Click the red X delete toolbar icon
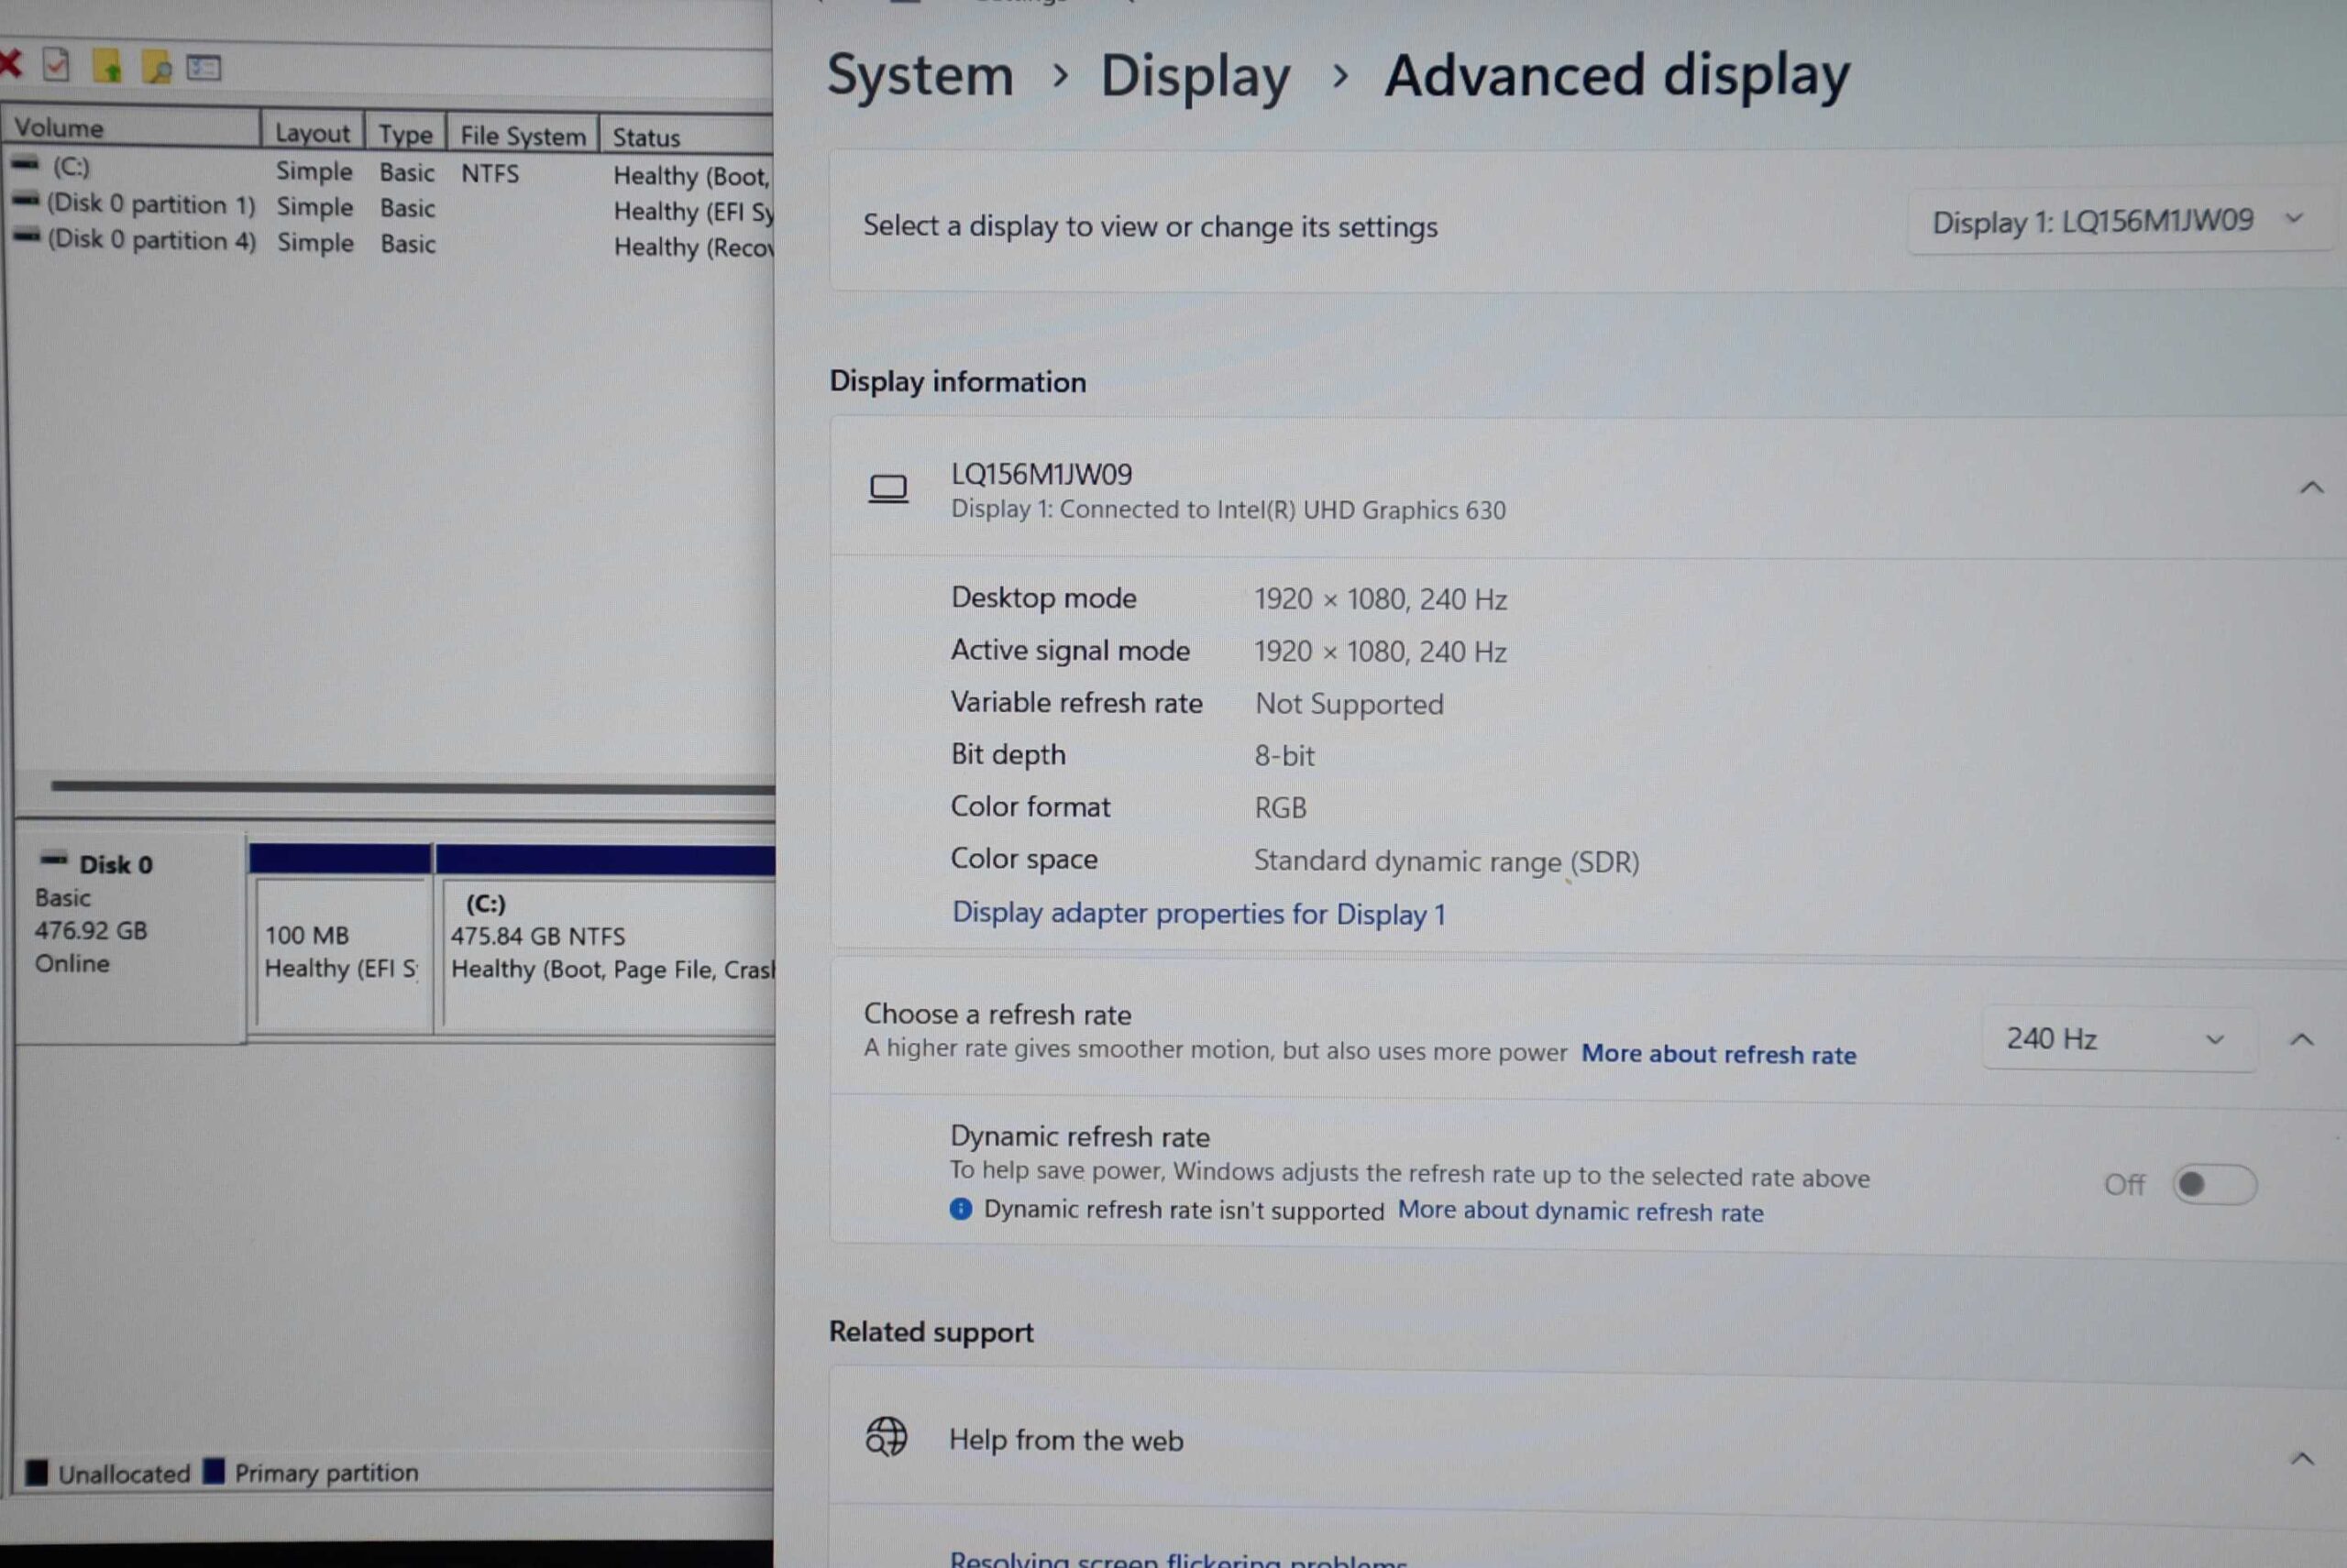Screen dimensions: 2347x1568 coord(10,65)
